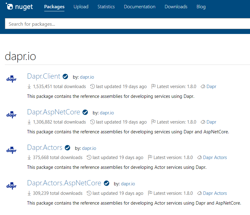
Task: Click Dapr Actors tag in Dapr.Actors row
Action: pyautogui.click(x=215, y=158)
